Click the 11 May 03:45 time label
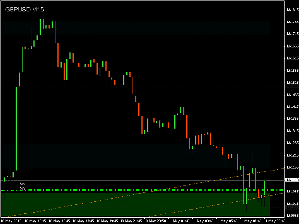The height and width of the screenshot is (224, 299). tap(203, 221)
